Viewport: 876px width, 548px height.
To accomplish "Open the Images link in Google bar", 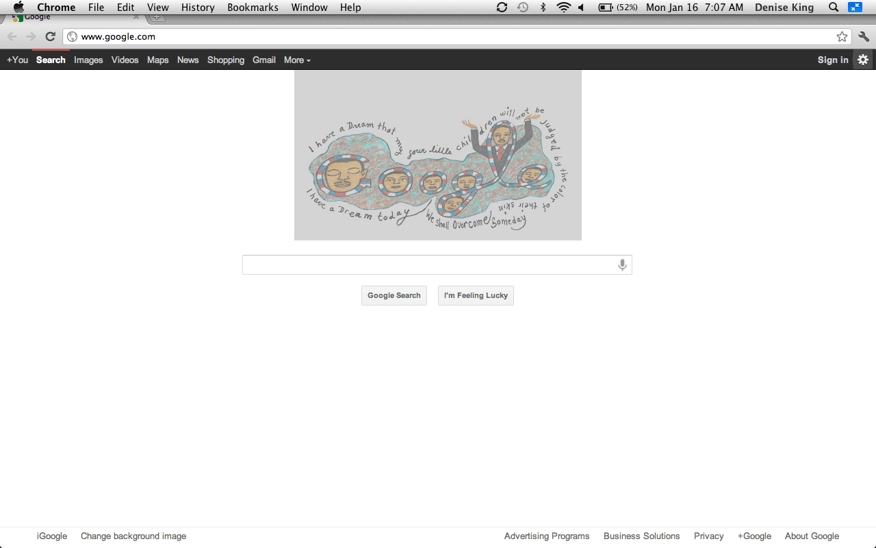I will 88,60.
